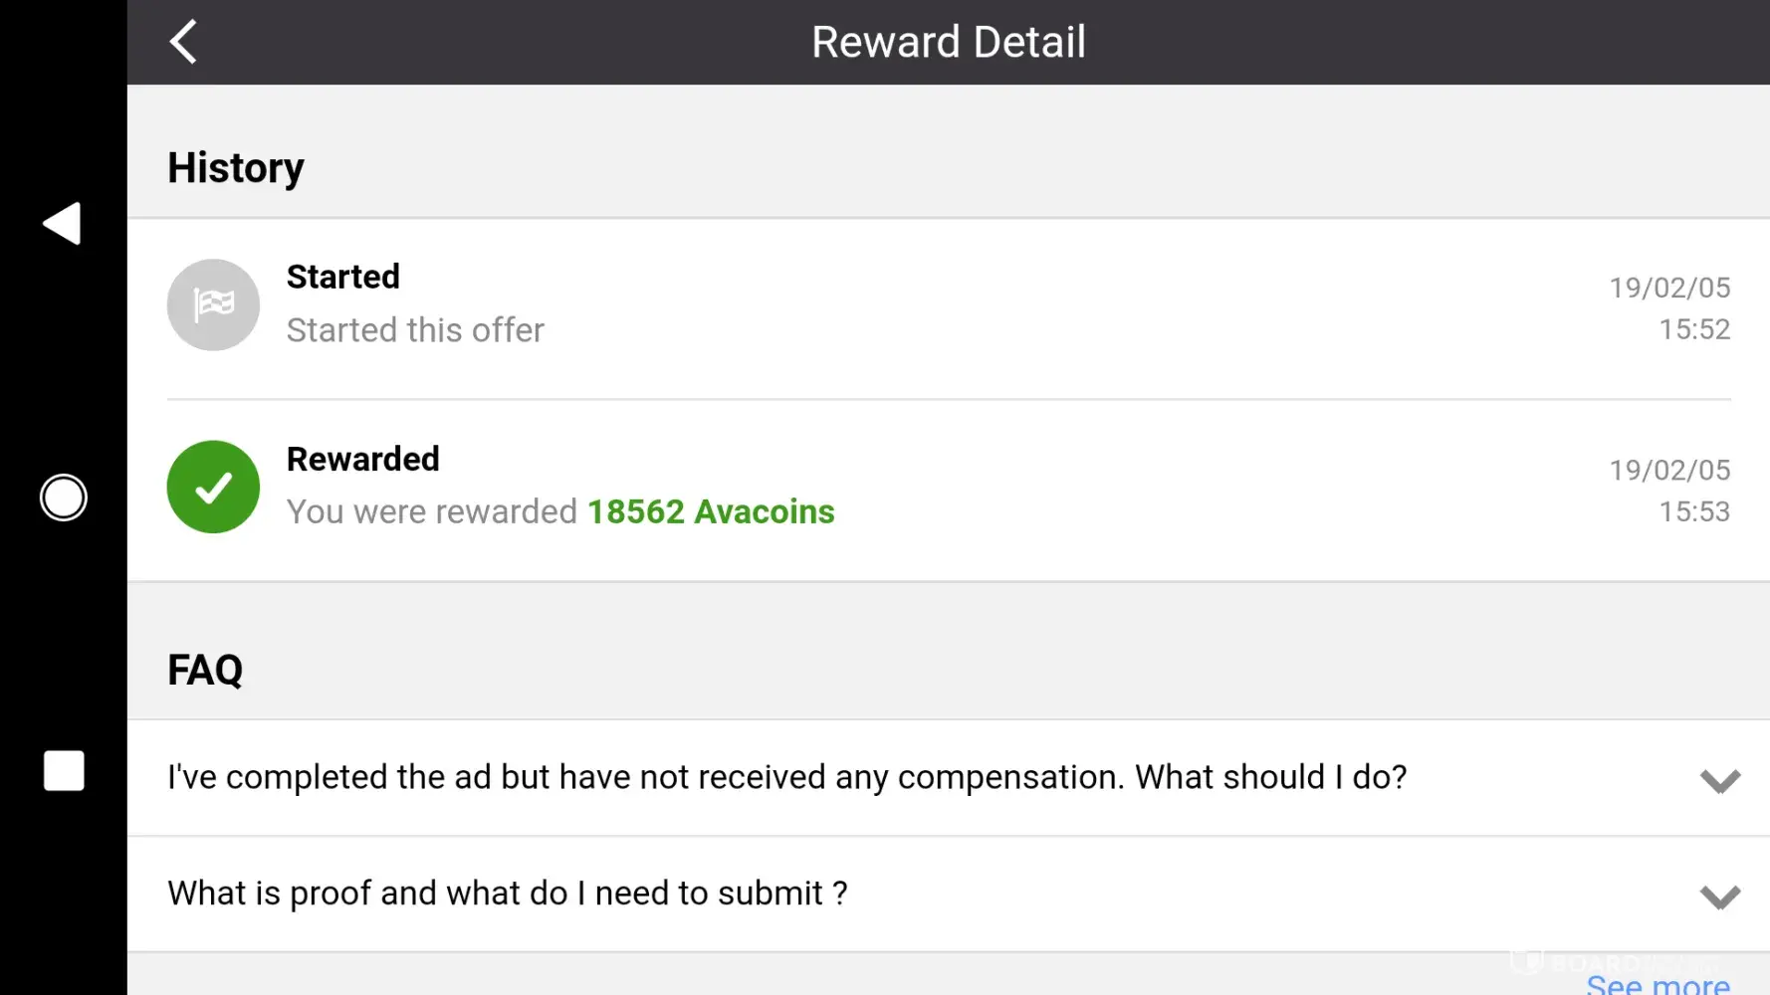Open recent apps with the square button
1770x995 pixels.
(x=64, y=771)
